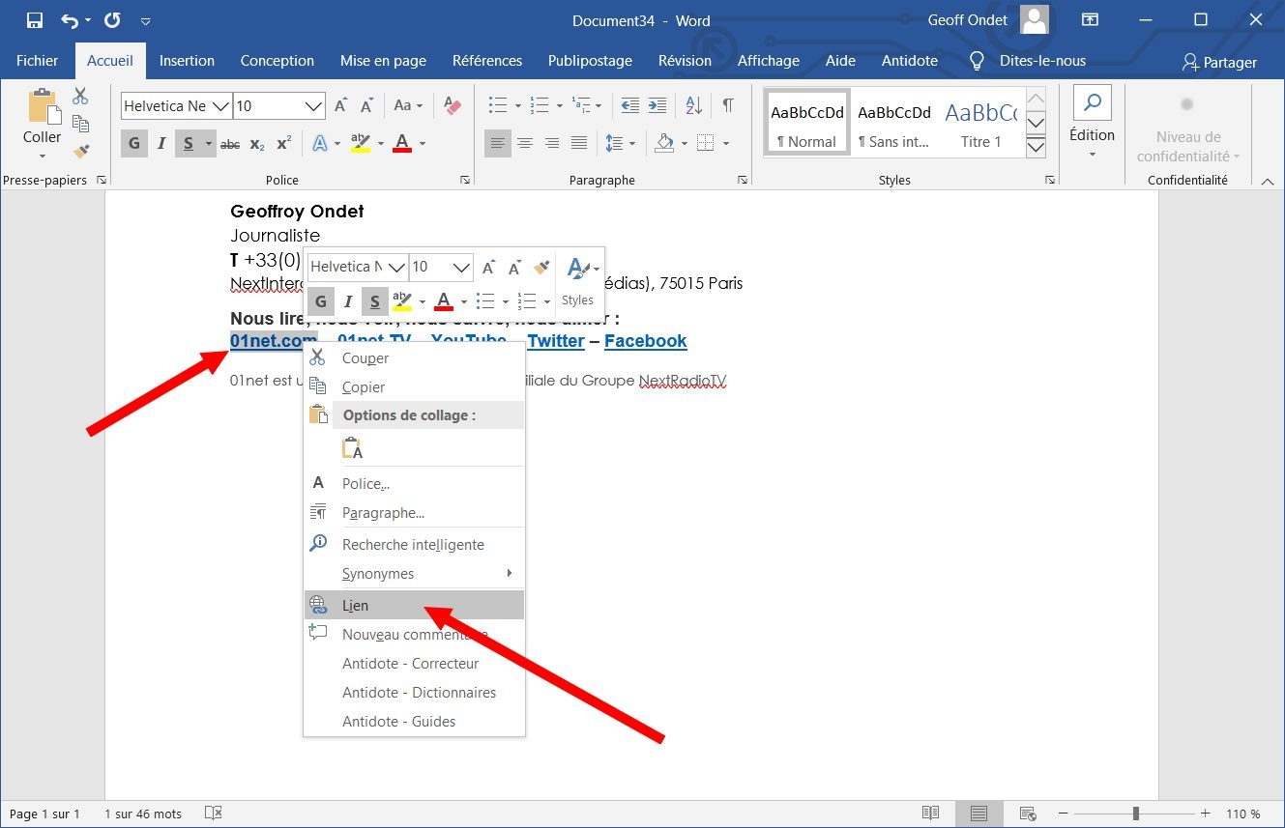Viewport: 1285px width, 828px height.
Task: Apply red font color in ribbon
Action: 402,144
